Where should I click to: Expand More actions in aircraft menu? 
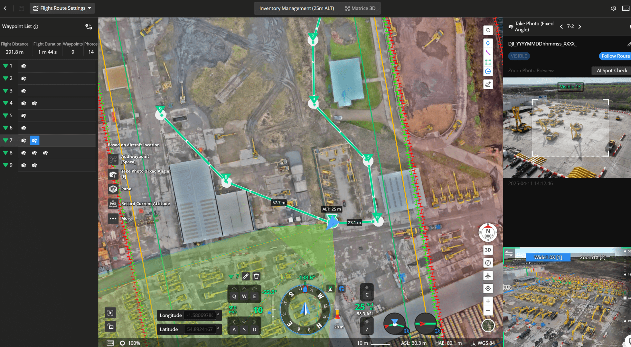point(113,218)
